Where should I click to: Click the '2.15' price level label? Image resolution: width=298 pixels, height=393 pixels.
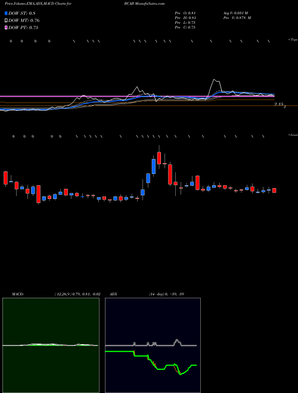pos(279,104)
